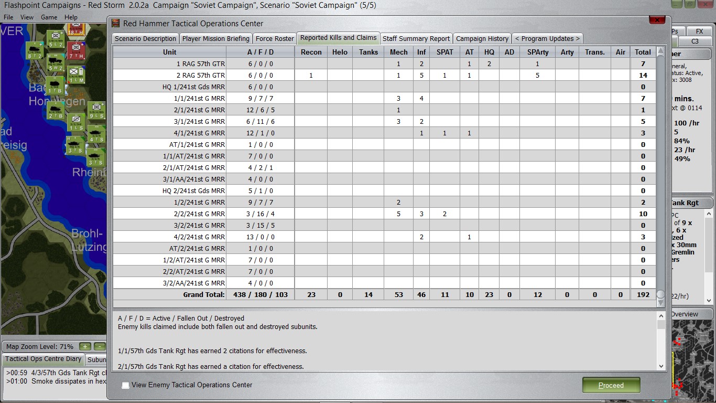
Task: Switch to the Player Mission Briefing tab
Action: [x=215, y=38]
